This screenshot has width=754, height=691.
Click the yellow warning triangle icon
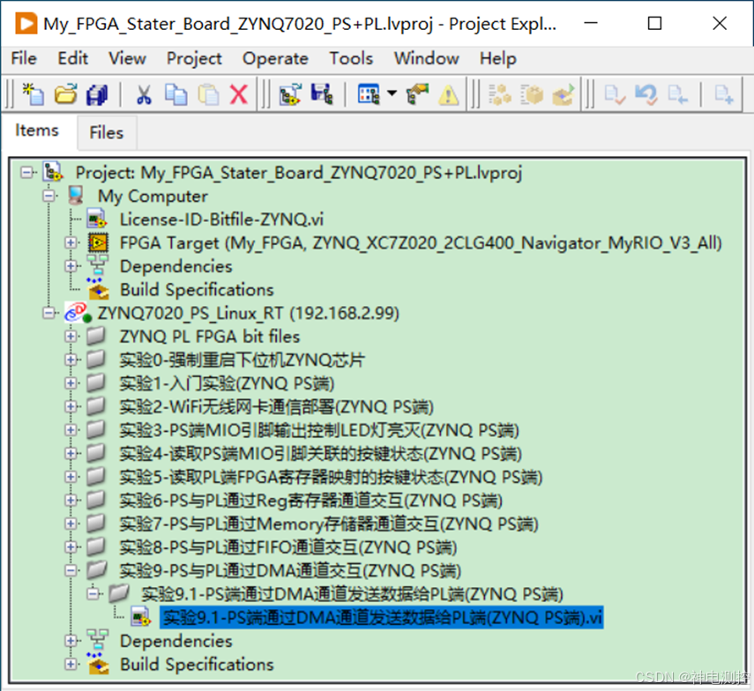click(449, 94)
